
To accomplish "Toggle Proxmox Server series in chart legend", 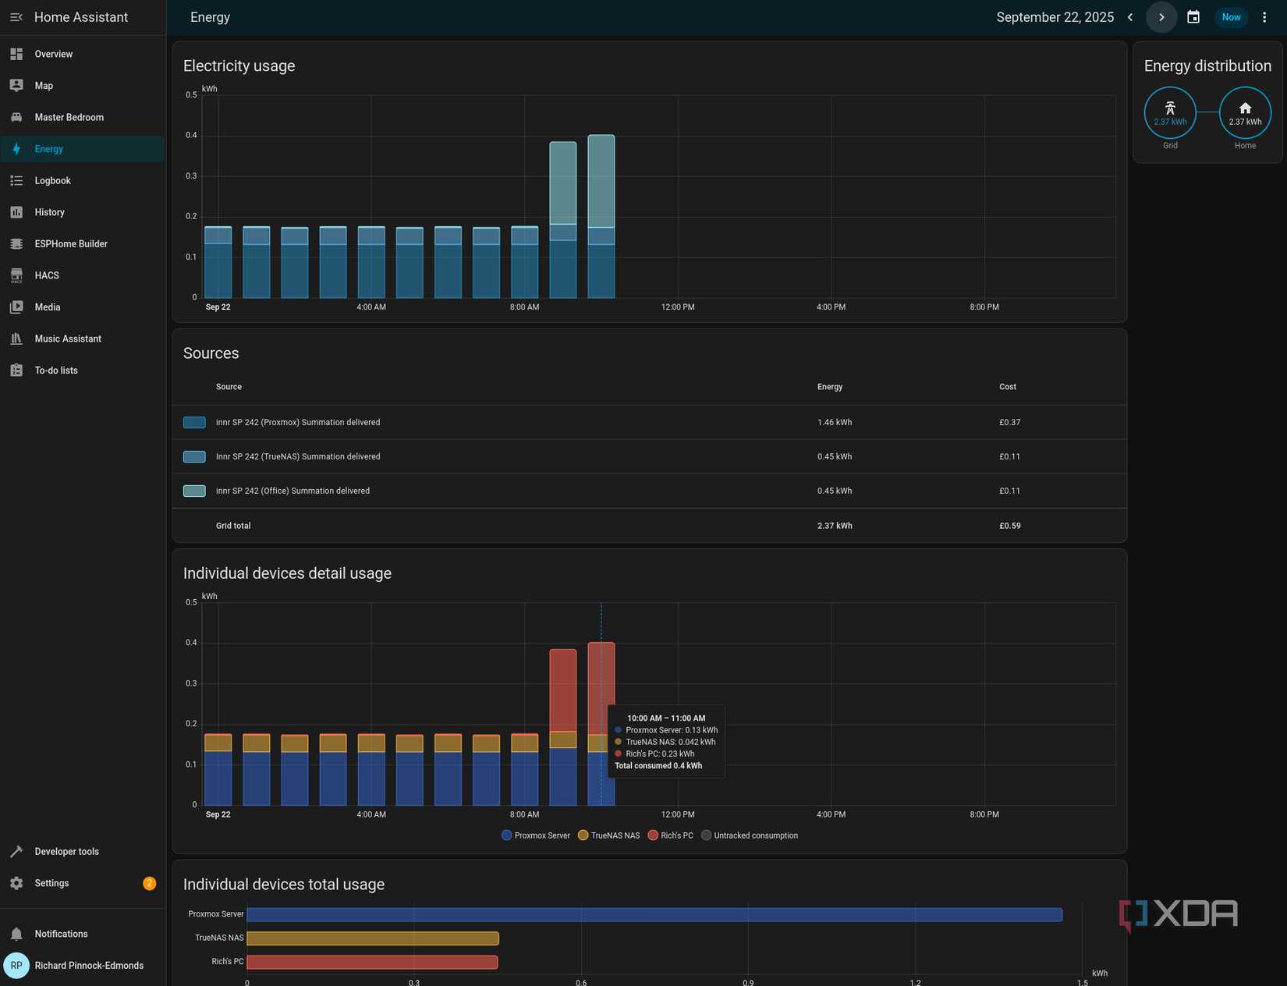I will pos(535,835).
